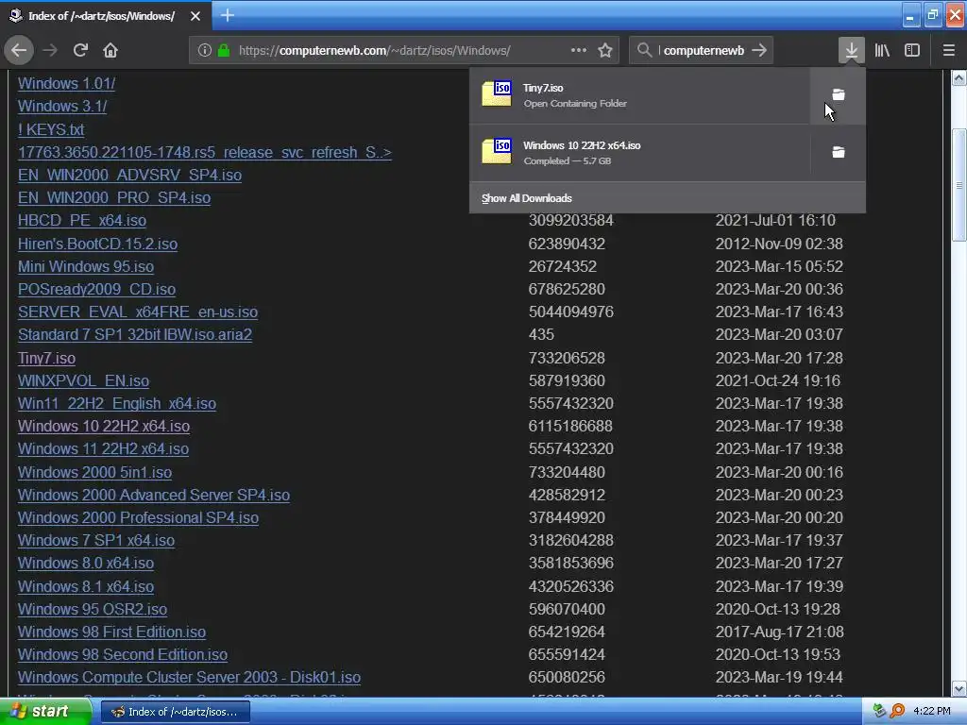Toggle the downloads toolbar button

[852, 51]
